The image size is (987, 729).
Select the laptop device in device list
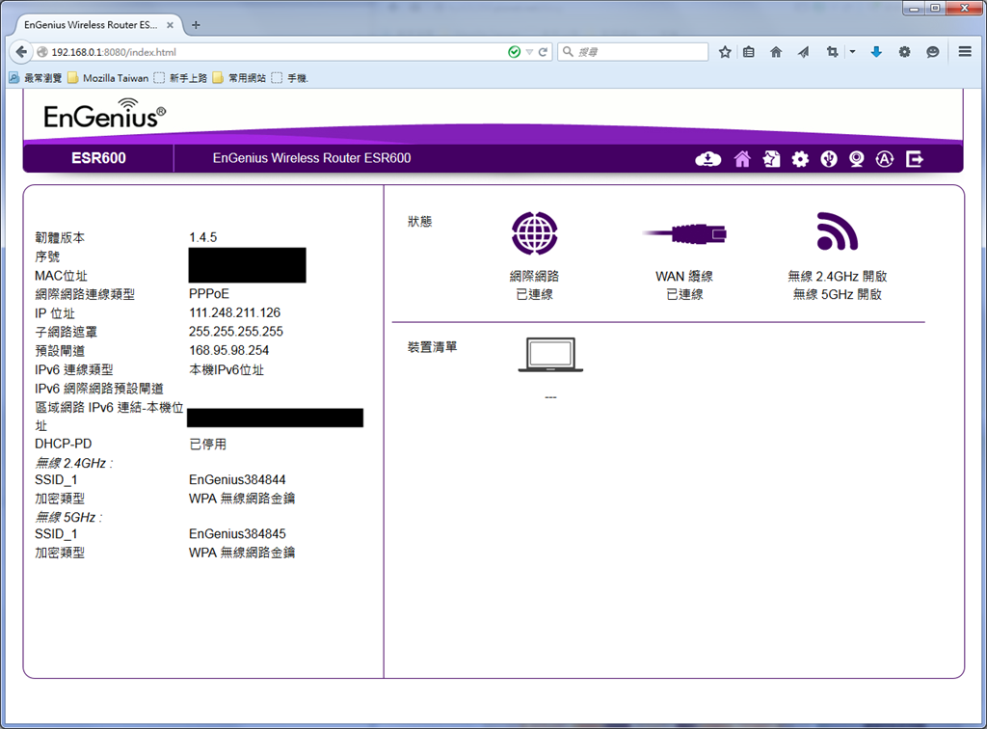[x=550, y=355]
